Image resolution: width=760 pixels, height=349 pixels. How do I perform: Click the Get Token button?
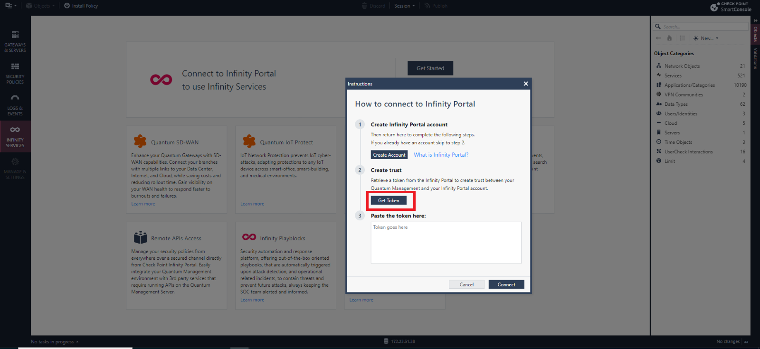[389, 200]
